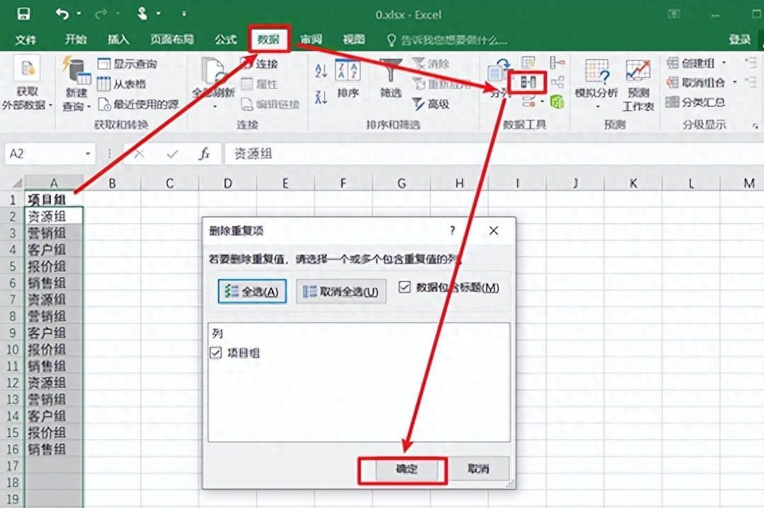Open 获取外部数据 (Get External Data)
The image size is (764, 508).
pyautogui.click(x=27, y=84)
